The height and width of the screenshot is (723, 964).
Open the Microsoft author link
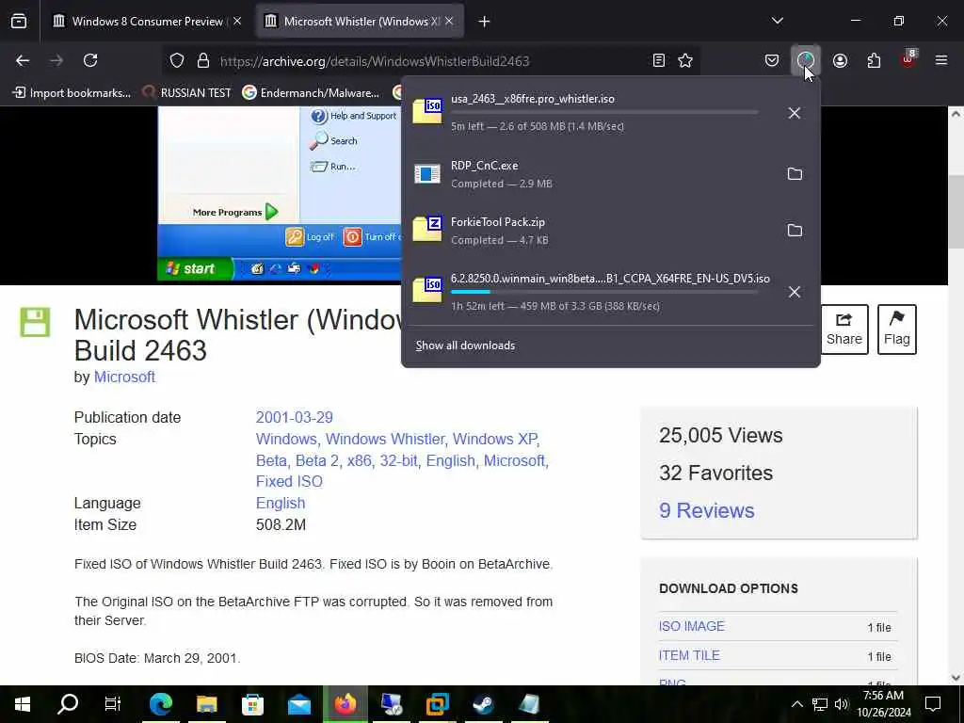[124, 377]
